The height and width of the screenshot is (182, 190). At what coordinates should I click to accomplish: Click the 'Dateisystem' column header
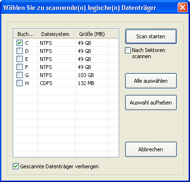(x=56, y=34)
